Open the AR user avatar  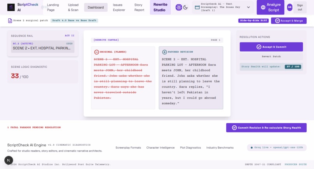tap(289, 7)
